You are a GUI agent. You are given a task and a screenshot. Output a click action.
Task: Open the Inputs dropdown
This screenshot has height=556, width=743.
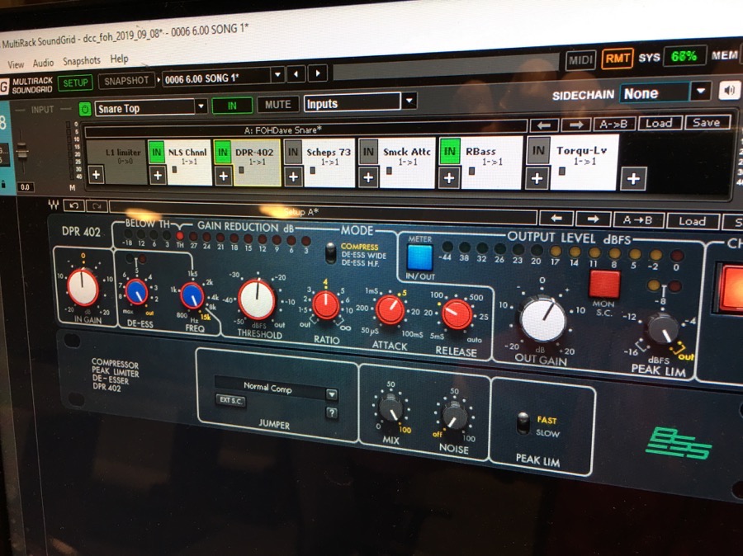[x=409, y=101]
